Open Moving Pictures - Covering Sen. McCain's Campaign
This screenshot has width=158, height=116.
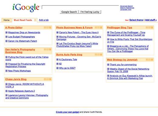pos(79,38)
